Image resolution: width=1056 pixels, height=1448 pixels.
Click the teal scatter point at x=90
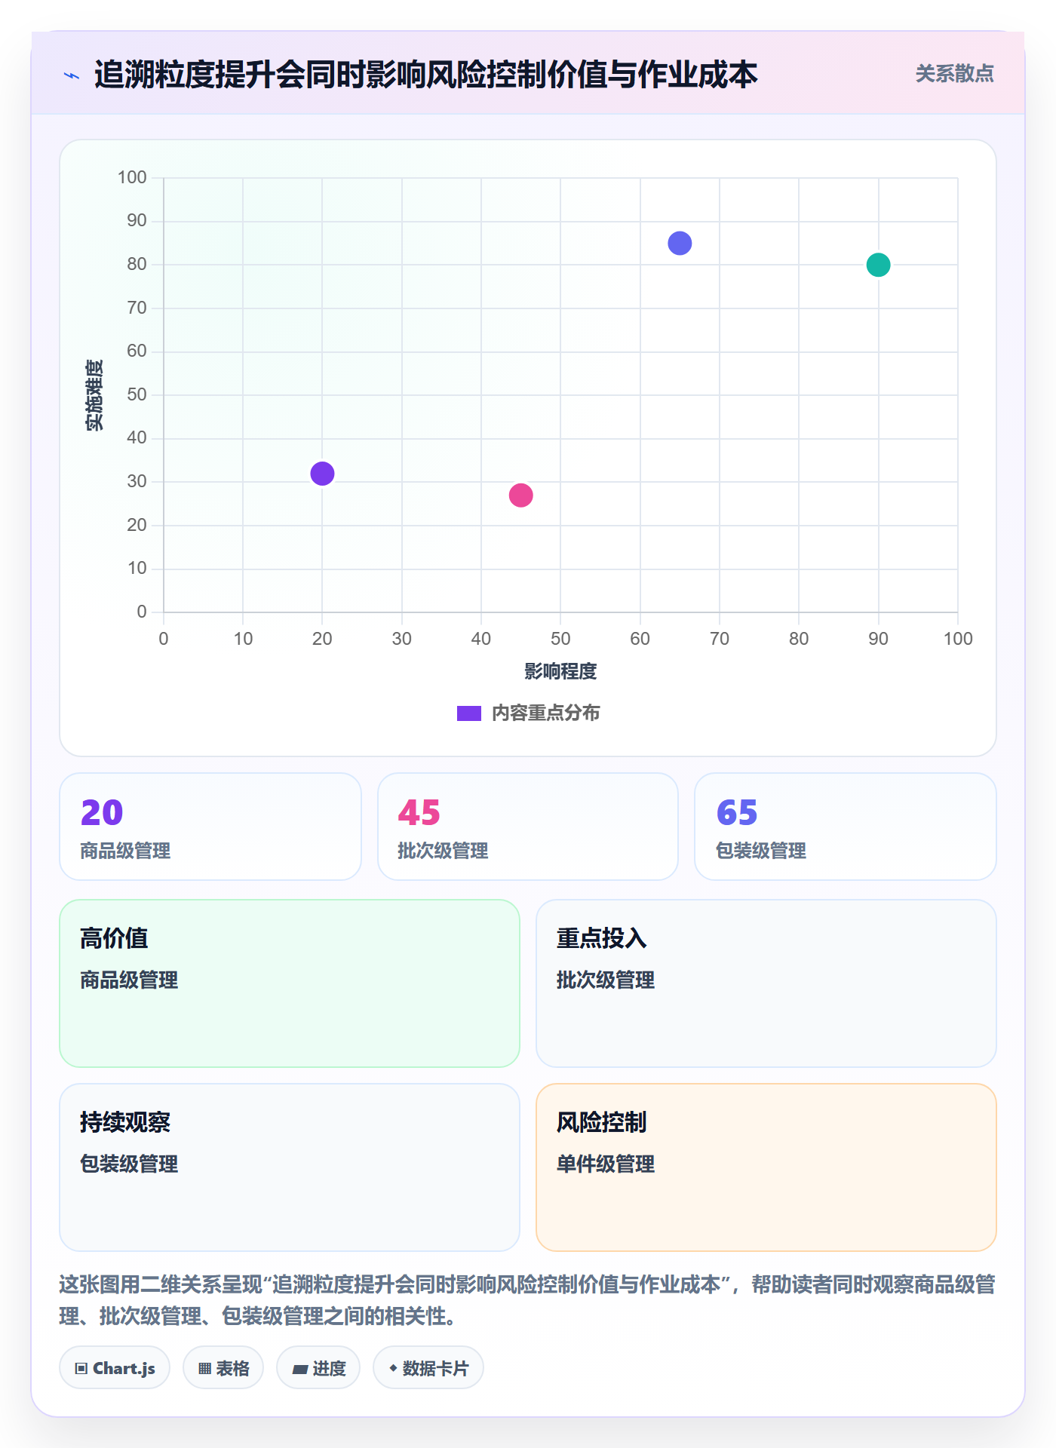click(x=878, y=265)
